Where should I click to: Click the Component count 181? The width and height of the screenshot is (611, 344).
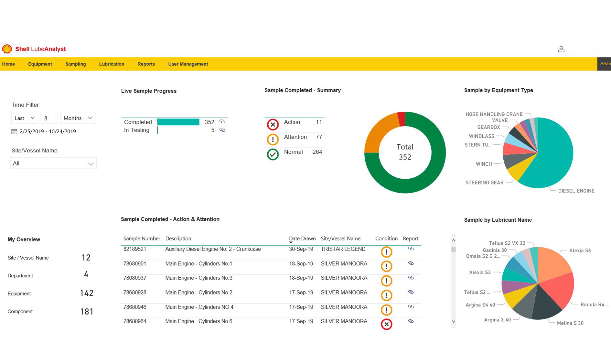(87, 312)
